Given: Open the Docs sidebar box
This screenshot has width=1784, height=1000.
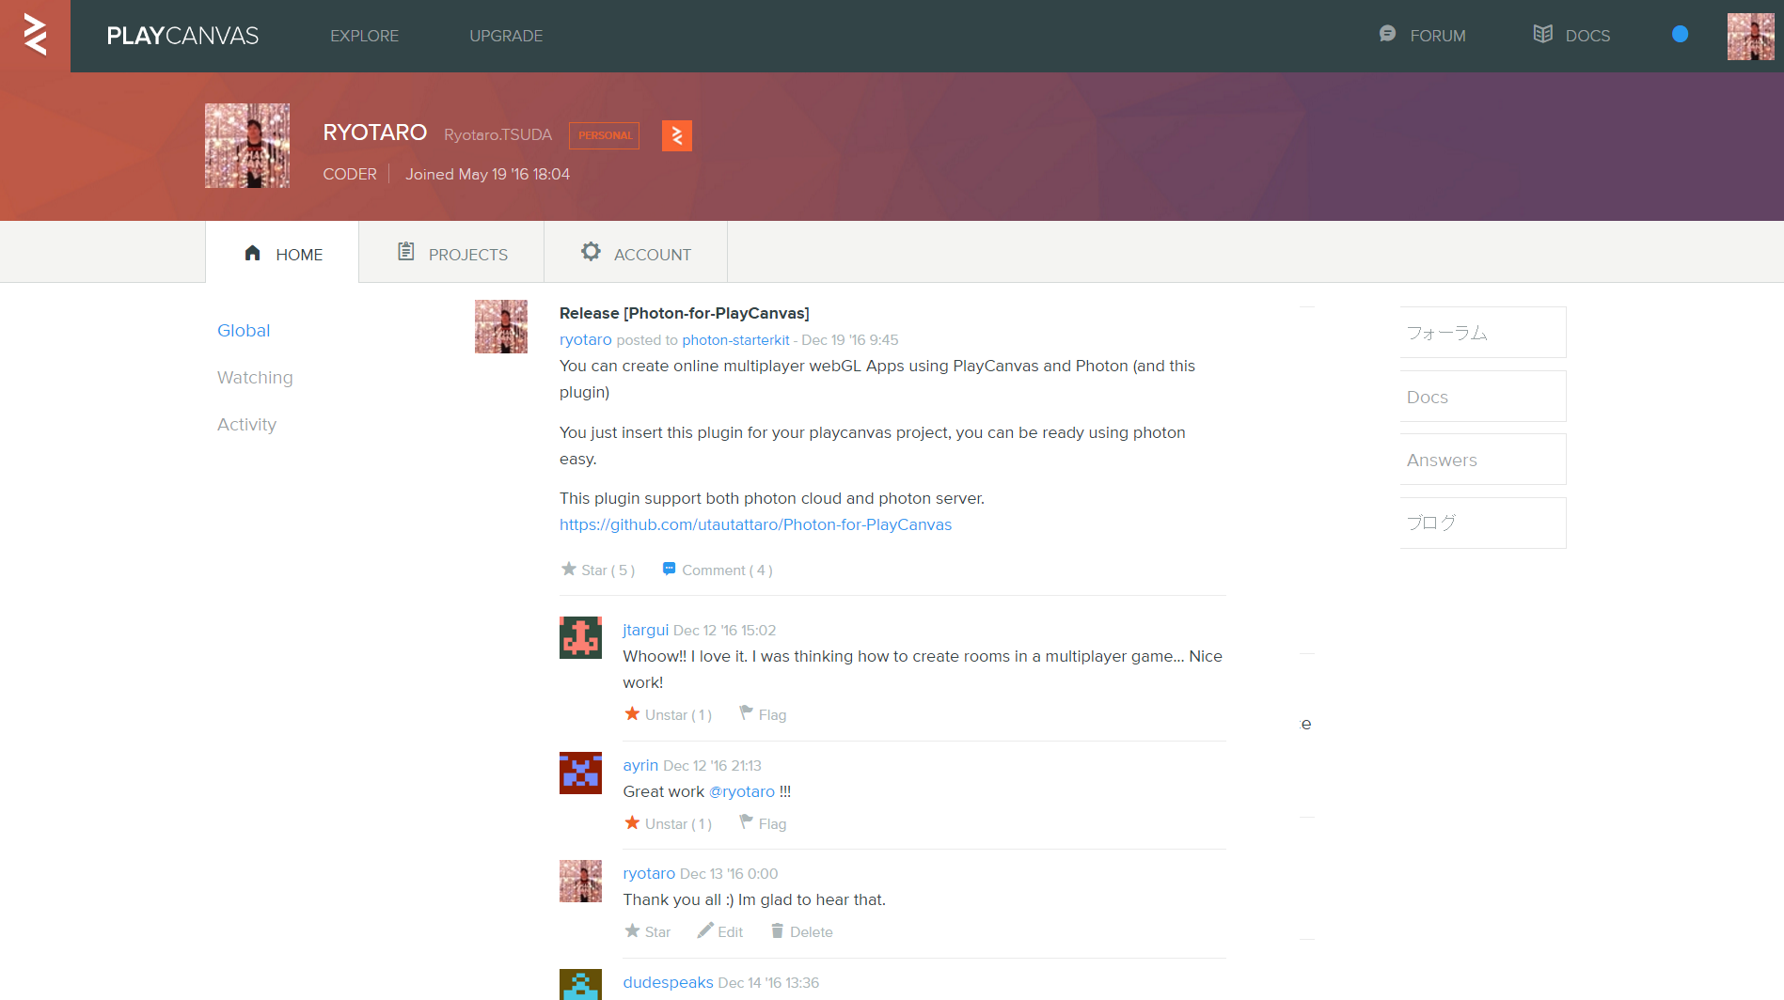Looking at the screenshot, I should [x=1482, y=397].
